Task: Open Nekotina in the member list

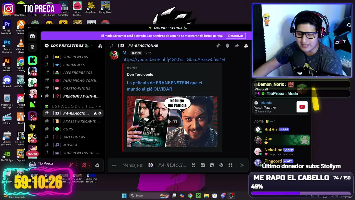Action: pyautogui.click(x=282, y=151)
